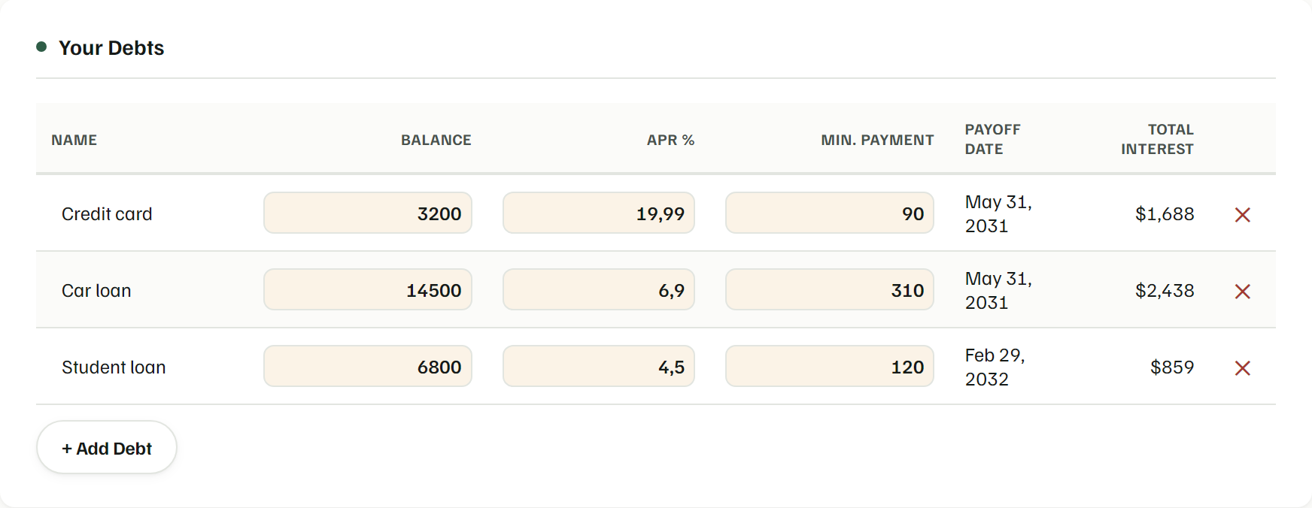Click the $859 total interest value

1172,367
